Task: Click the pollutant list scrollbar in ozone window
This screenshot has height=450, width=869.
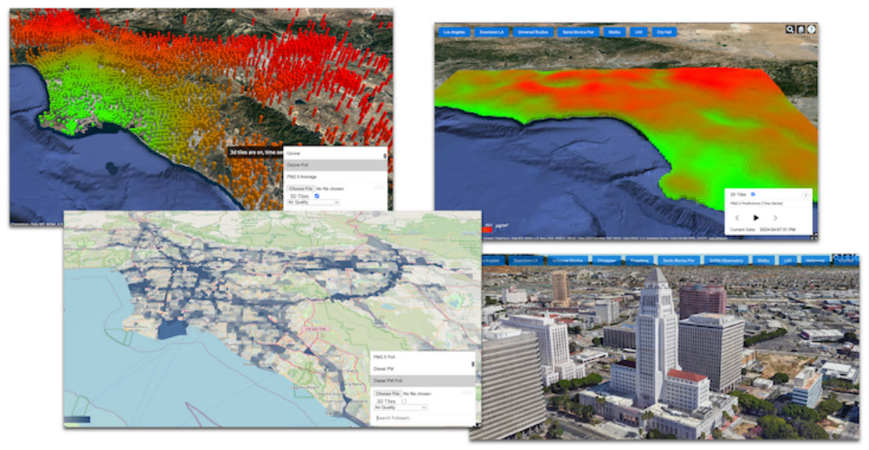Action: [386, 156]
